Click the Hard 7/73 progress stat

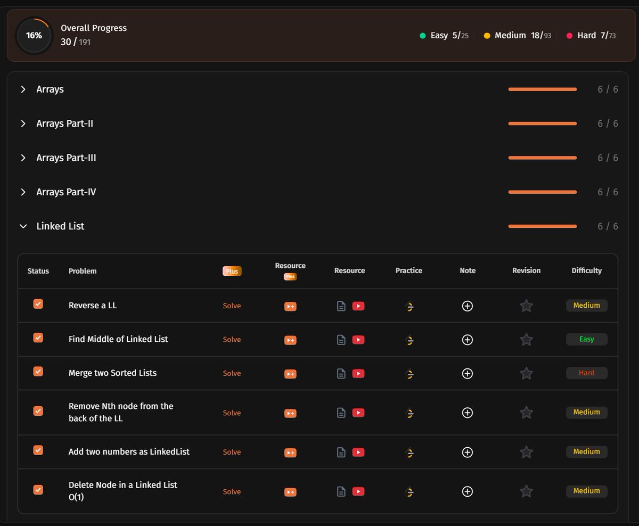coord(591,36)
